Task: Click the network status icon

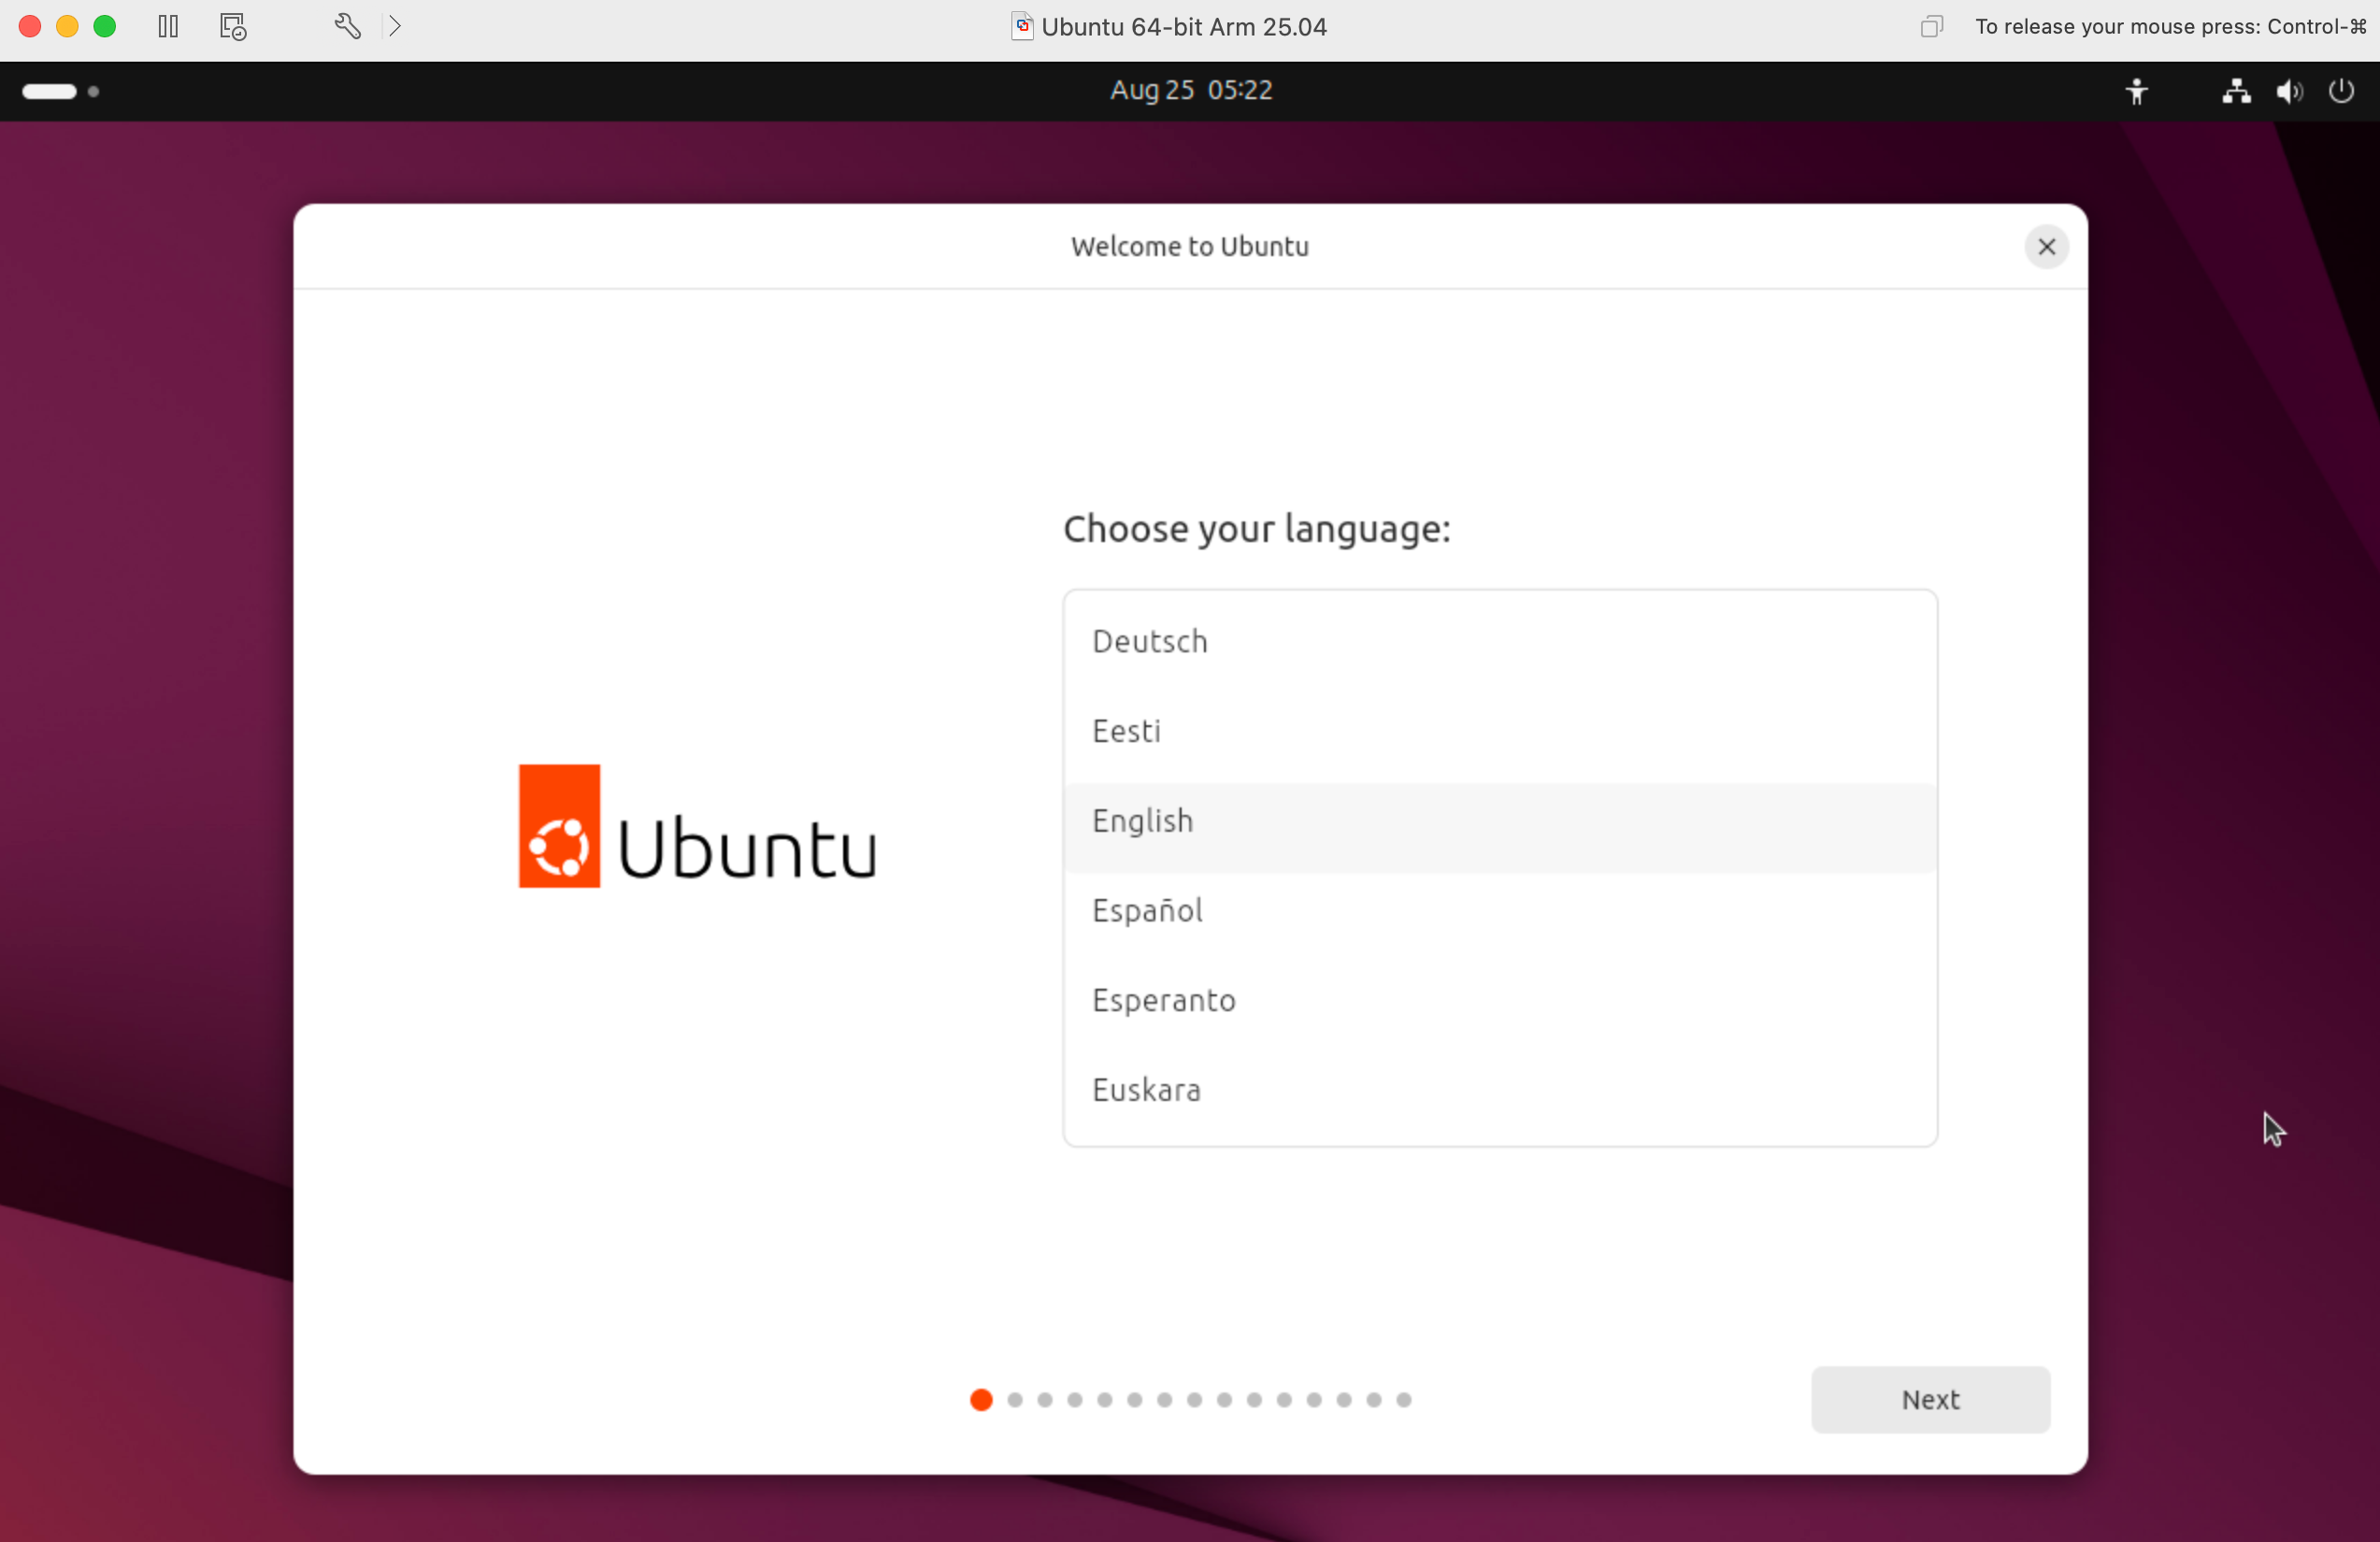Action: pos(2236,91)
